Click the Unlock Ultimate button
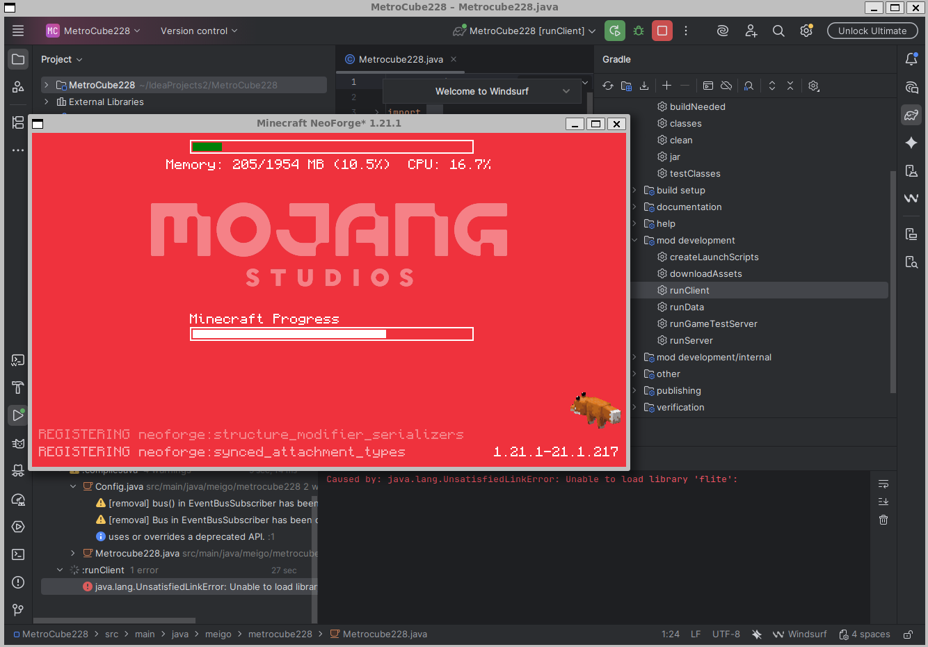 coord(872,31)
